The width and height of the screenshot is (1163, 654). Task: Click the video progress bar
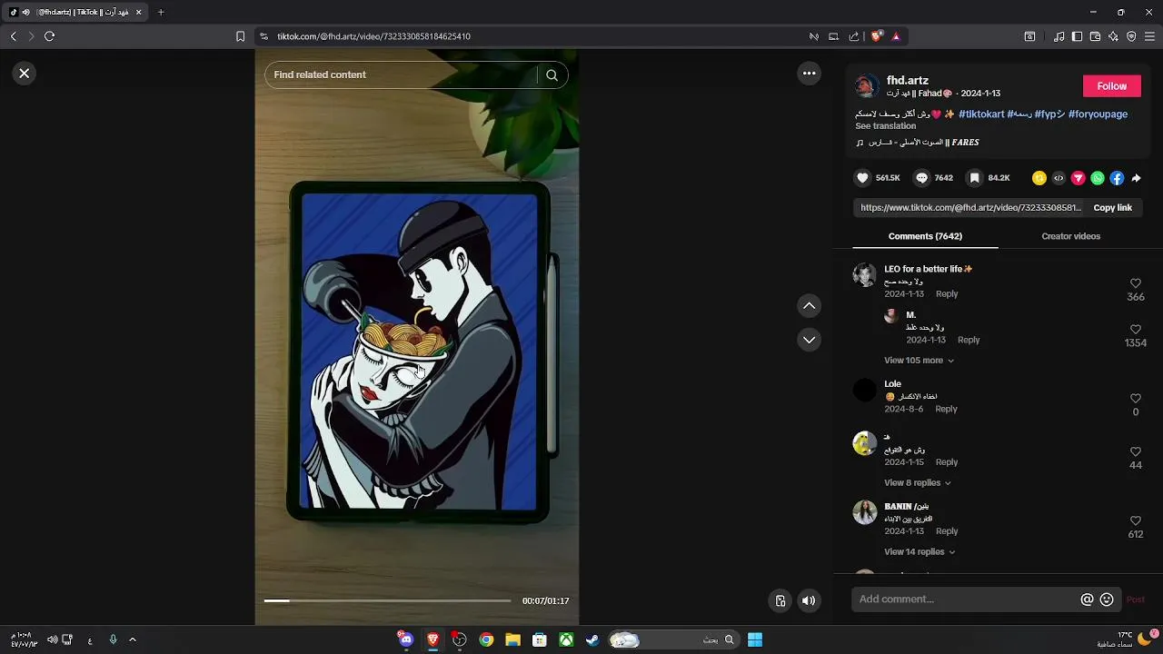[387, 600]
